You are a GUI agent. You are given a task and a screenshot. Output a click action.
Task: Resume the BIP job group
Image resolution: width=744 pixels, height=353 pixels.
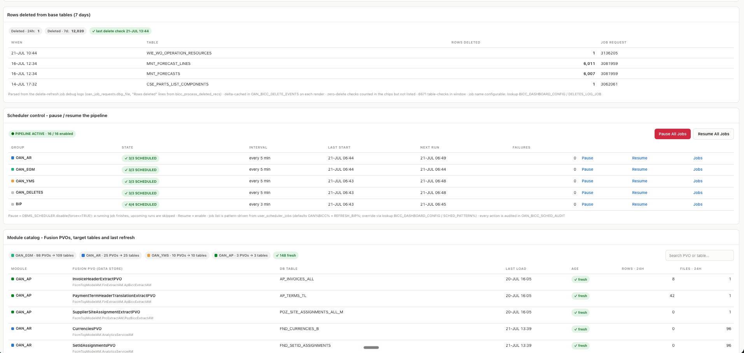point(639,204)
